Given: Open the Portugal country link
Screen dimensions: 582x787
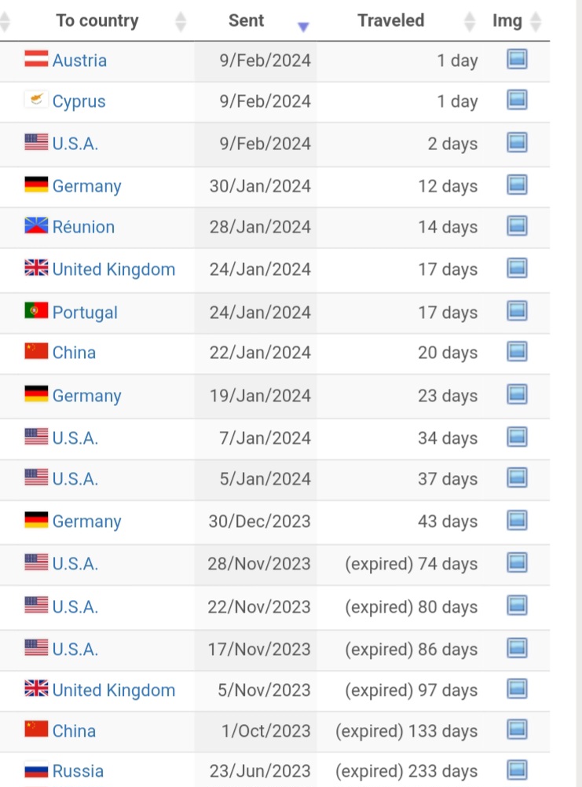Looking at the screenshot, I should coord(85,313).
